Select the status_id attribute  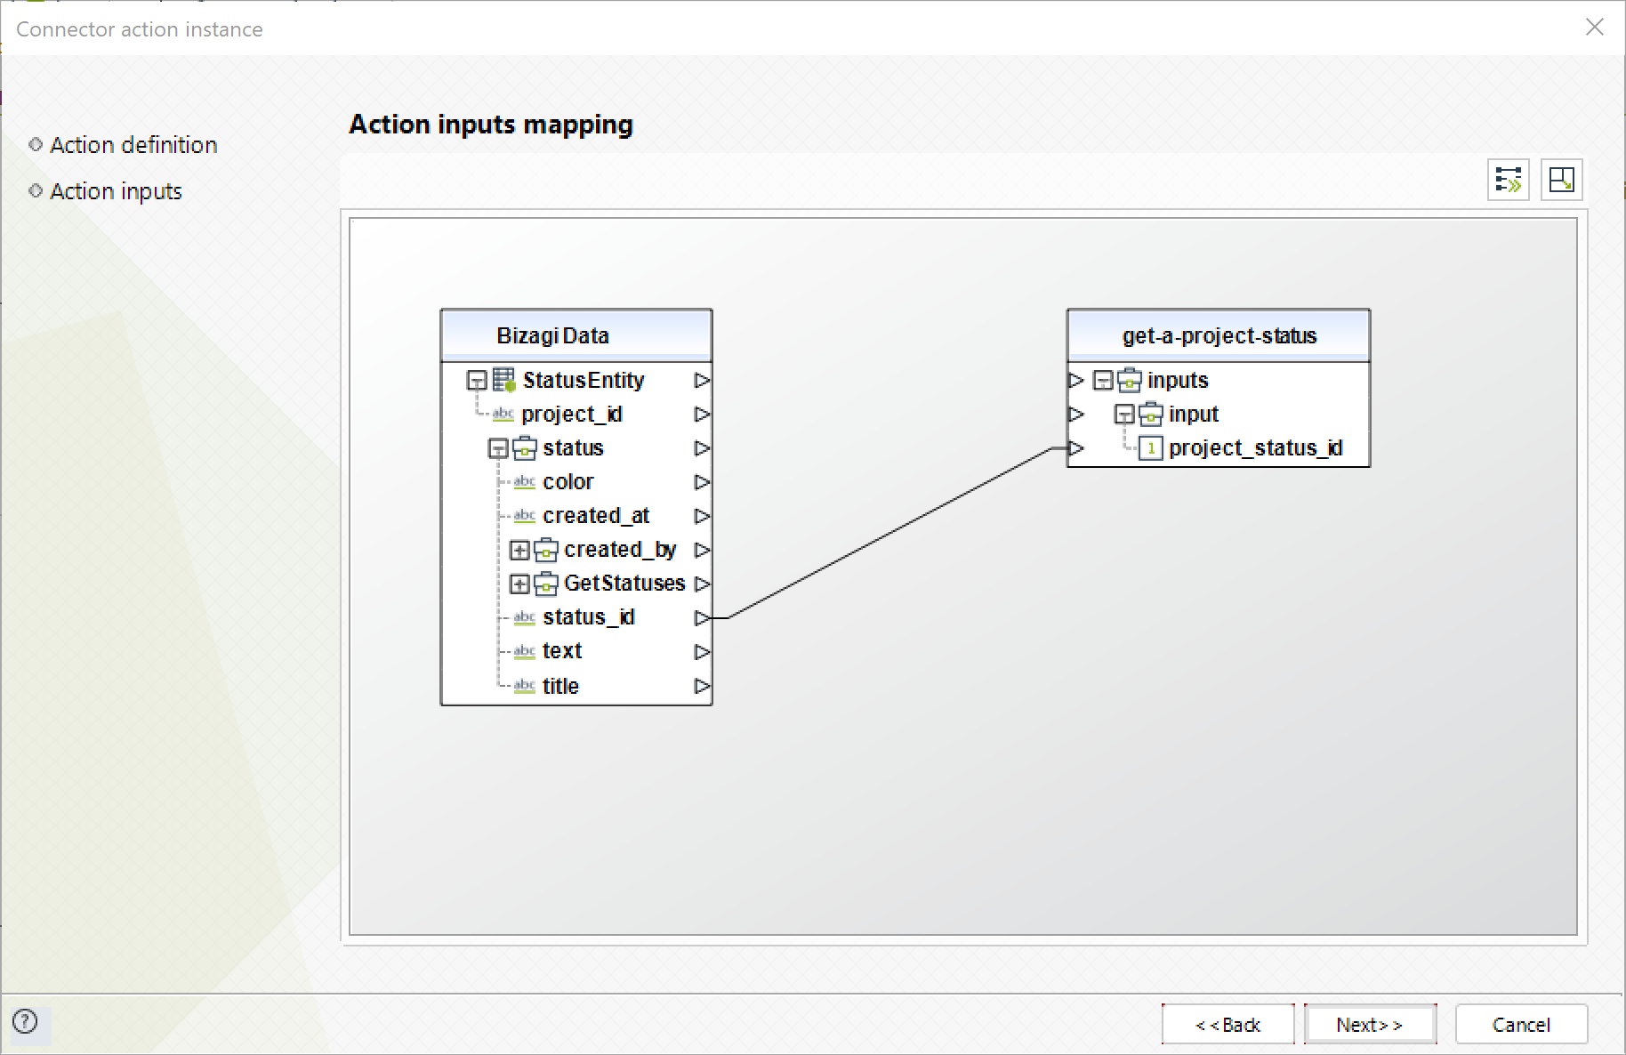[x=588, y=617]
